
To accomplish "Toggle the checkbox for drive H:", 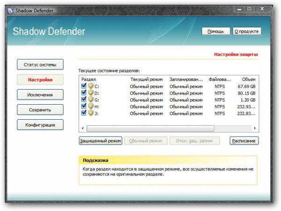I will click(84, 106).
